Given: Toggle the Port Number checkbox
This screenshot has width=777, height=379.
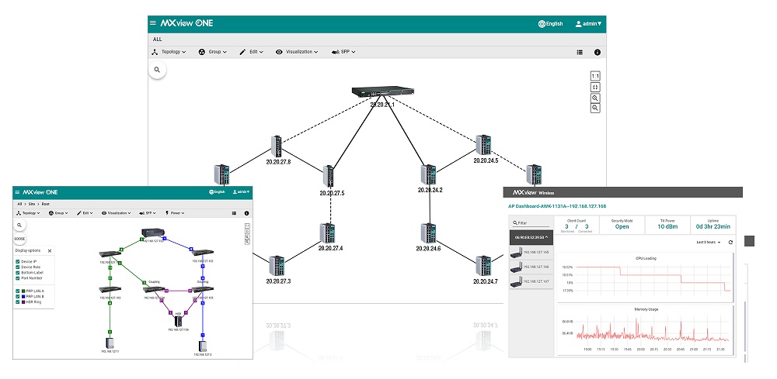Looking at the screenshot, I should point(18,278).
